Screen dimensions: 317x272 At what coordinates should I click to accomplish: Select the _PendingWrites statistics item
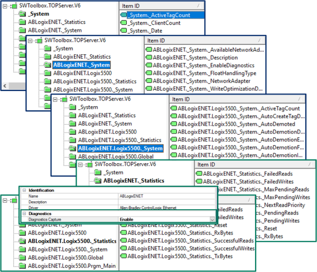pyautogui.click(x=278, y=220)
